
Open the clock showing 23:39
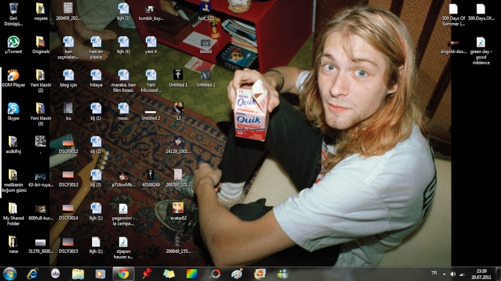[x=481, y=274]
